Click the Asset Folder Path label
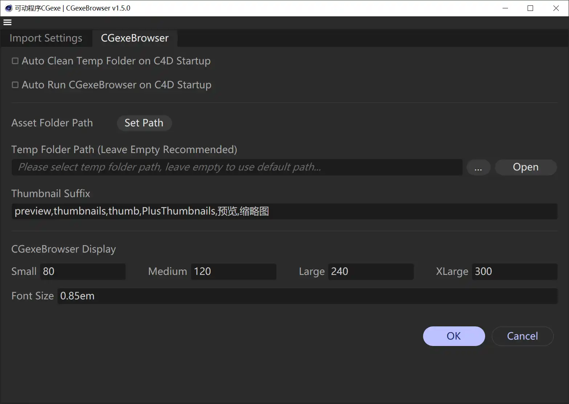Image resolution: width=569 pixels, height=404 pixels. tap(52, 123)
